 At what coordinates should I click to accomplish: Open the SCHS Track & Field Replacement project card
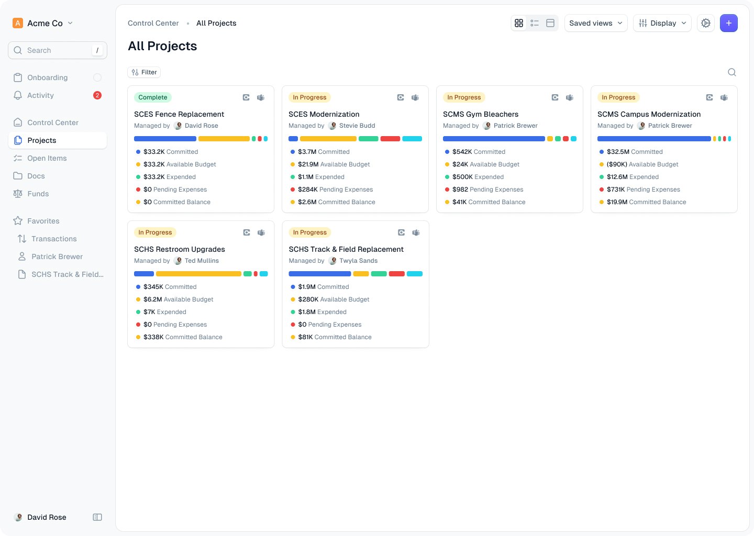tap(356, 284)
